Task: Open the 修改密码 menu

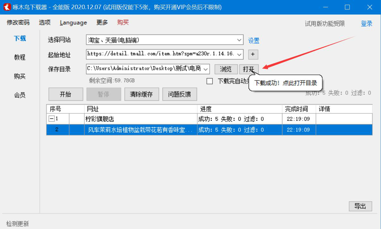Action: (18, 22)
